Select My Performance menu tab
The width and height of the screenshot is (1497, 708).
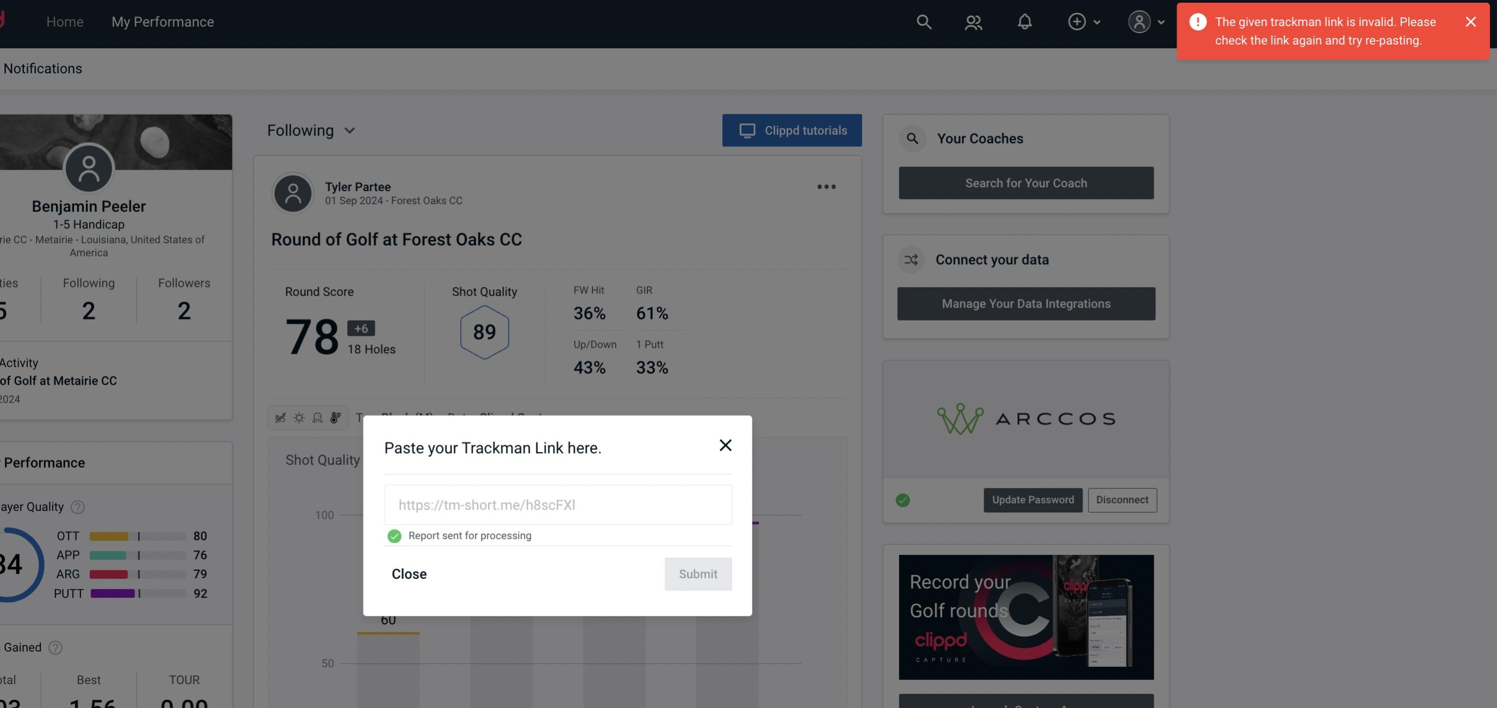click(162, 21)
